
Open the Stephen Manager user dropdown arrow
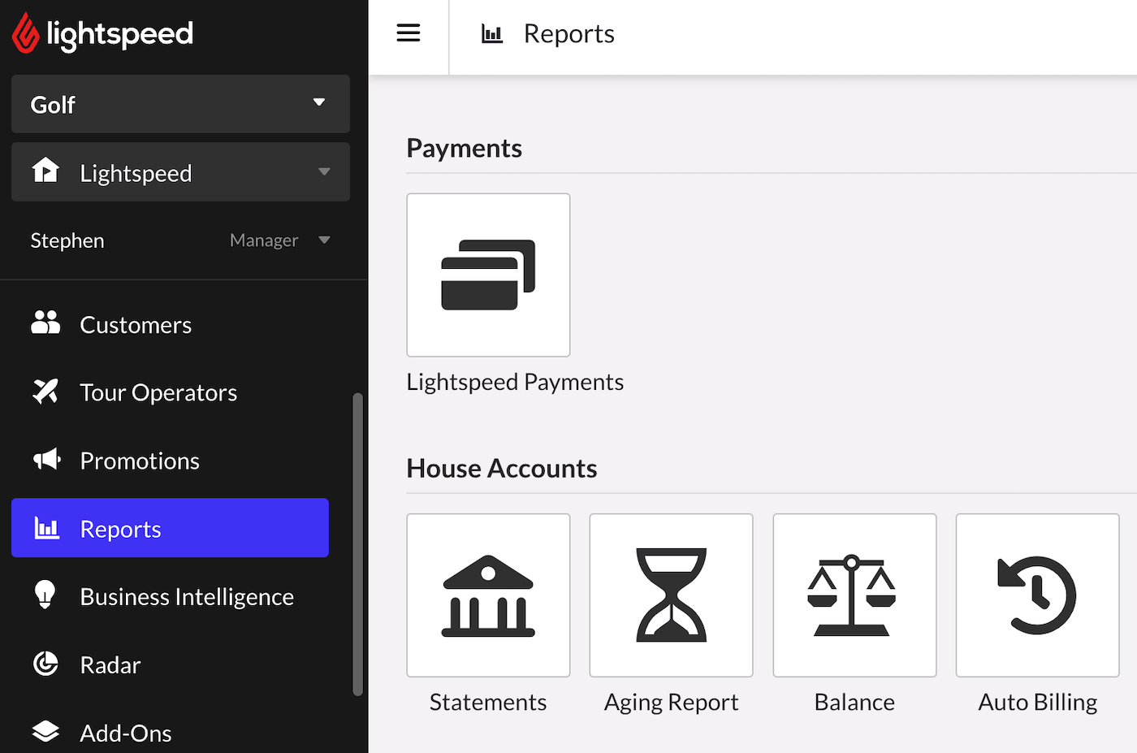[x=324, y=240]
